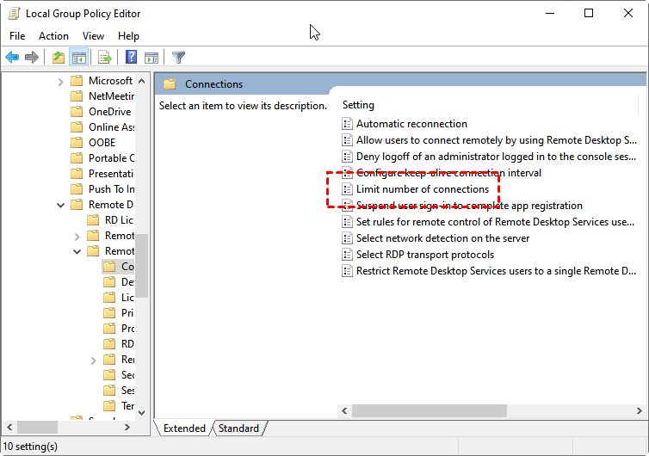The height and width of the screenshot is (456, 649).
Task: Select Automatic reconnection policy setting
Action: tap(411, 124)
